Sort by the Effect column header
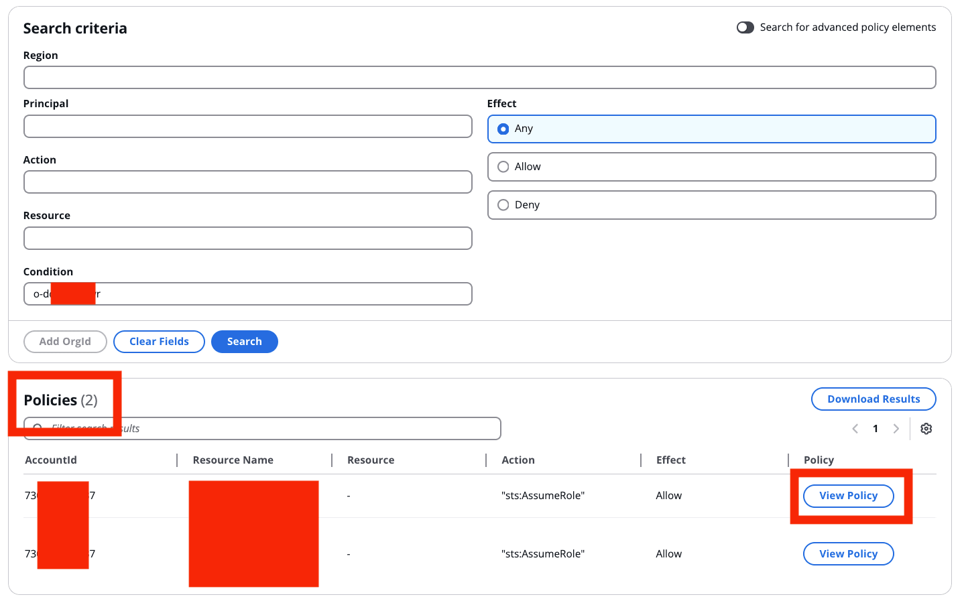This screenshot has height=603, width=966. (670, 460)
